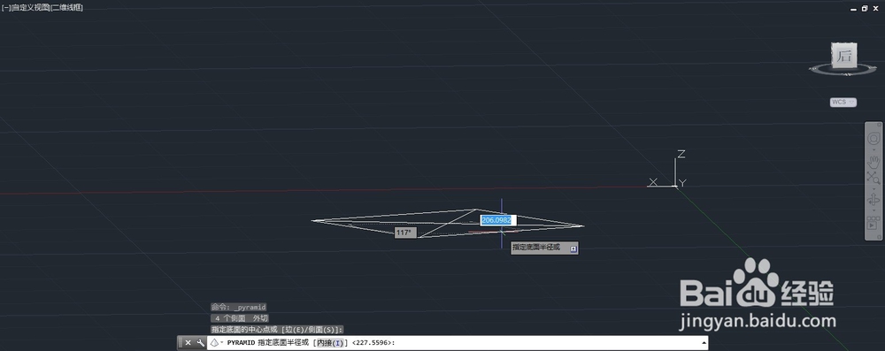Close the command line window
This screenshot has width=885, height=351.
[188, 342]
